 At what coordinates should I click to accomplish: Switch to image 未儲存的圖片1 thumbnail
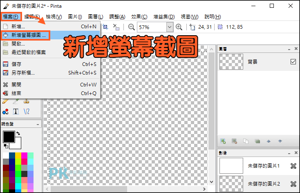tap(231, 166)
